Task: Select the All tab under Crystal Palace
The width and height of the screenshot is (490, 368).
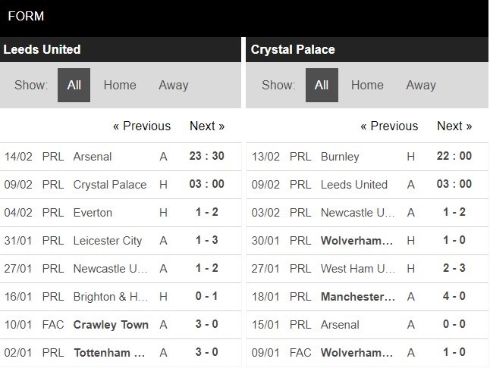Action: [x=322, y=85]
